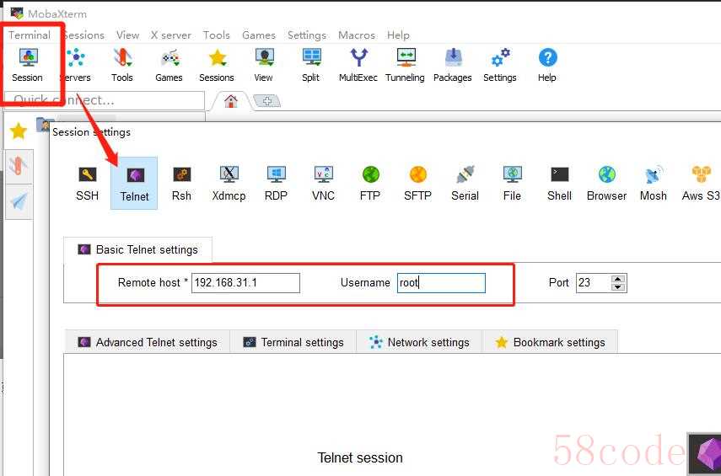
Task: Open favorites star in left sidebar
Action: (x=19, y=131)
